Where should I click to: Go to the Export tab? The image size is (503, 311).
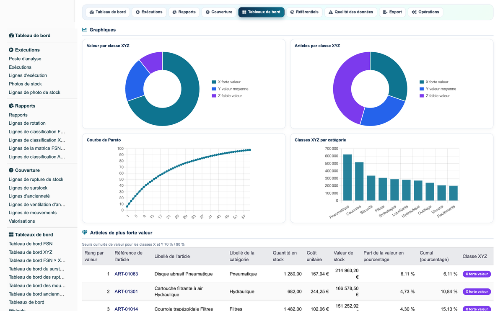392,12
